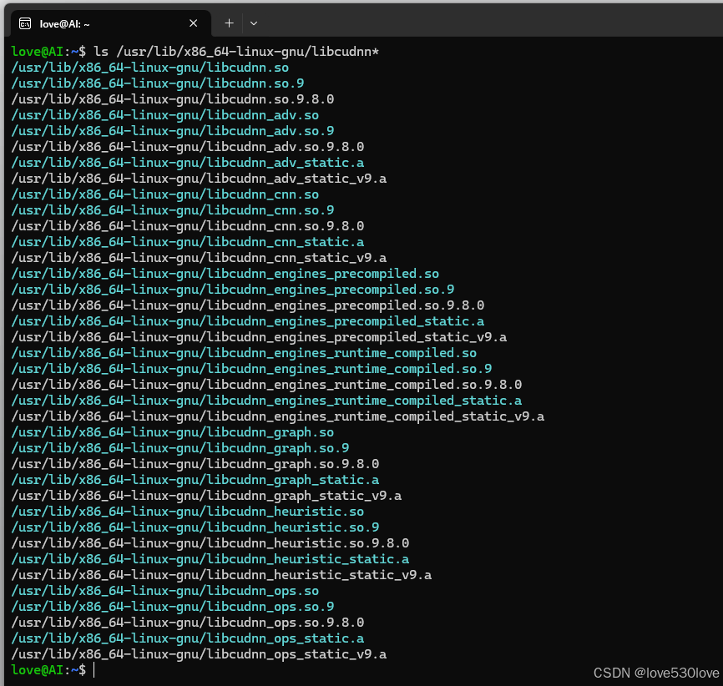Click the libcudnn_ops.so.9.8.0 line
The image size is (723, 686).
coord(188,623)
